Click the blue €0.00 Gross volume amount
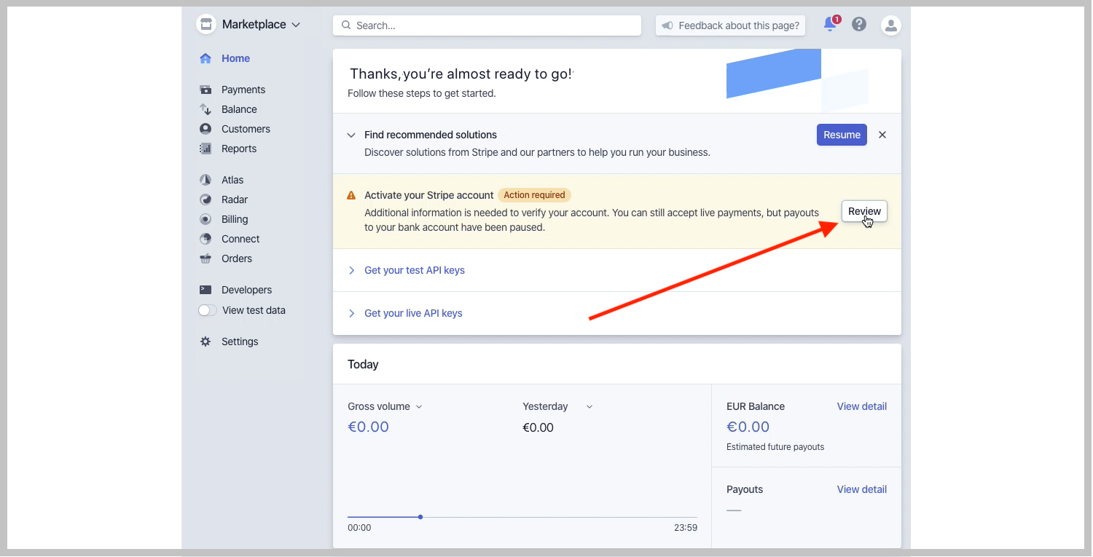Screen dimensions: 1093x557 point(369,427)
